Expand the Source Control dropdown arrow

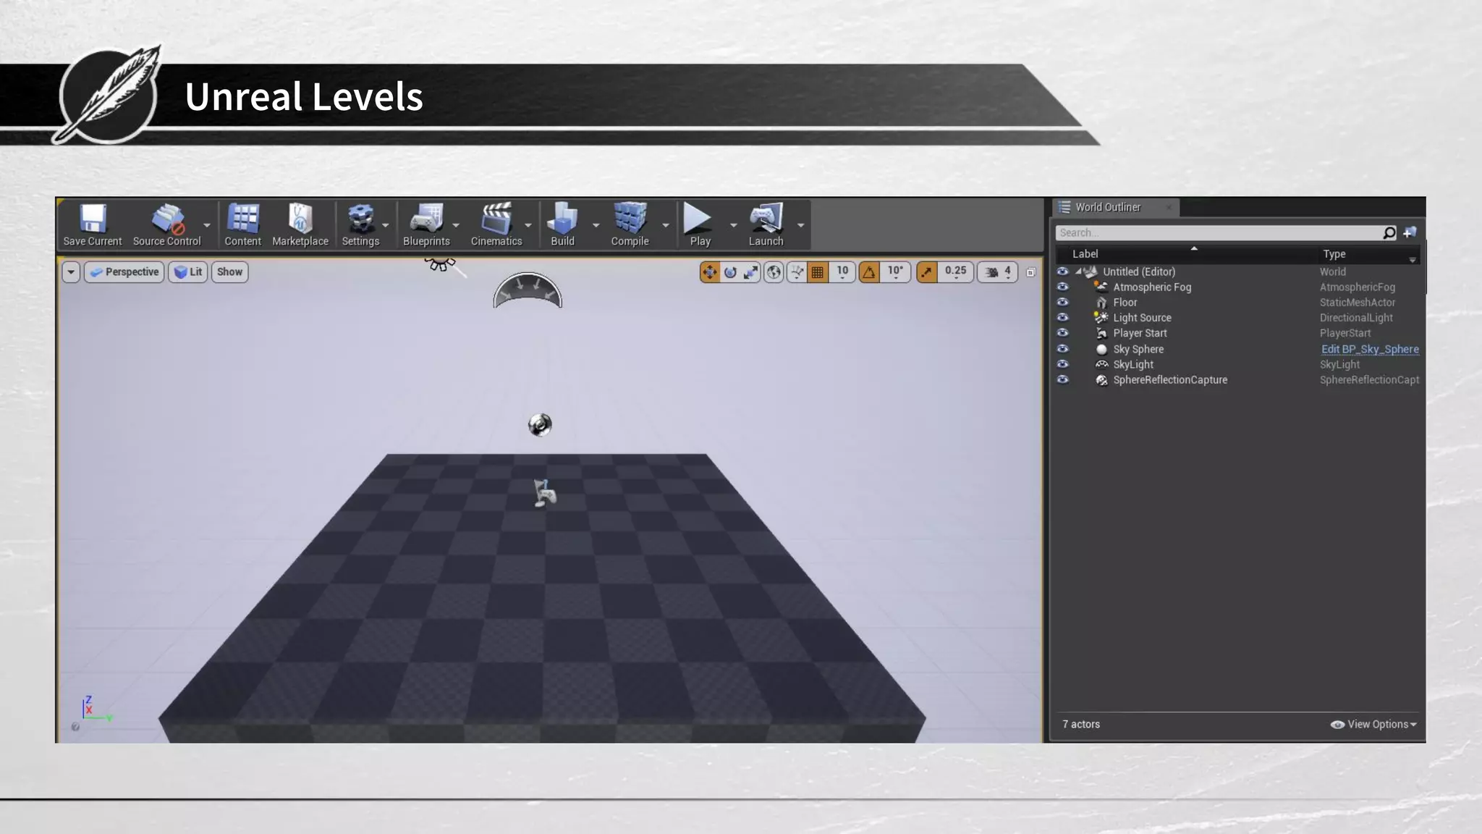click(207, 225)
